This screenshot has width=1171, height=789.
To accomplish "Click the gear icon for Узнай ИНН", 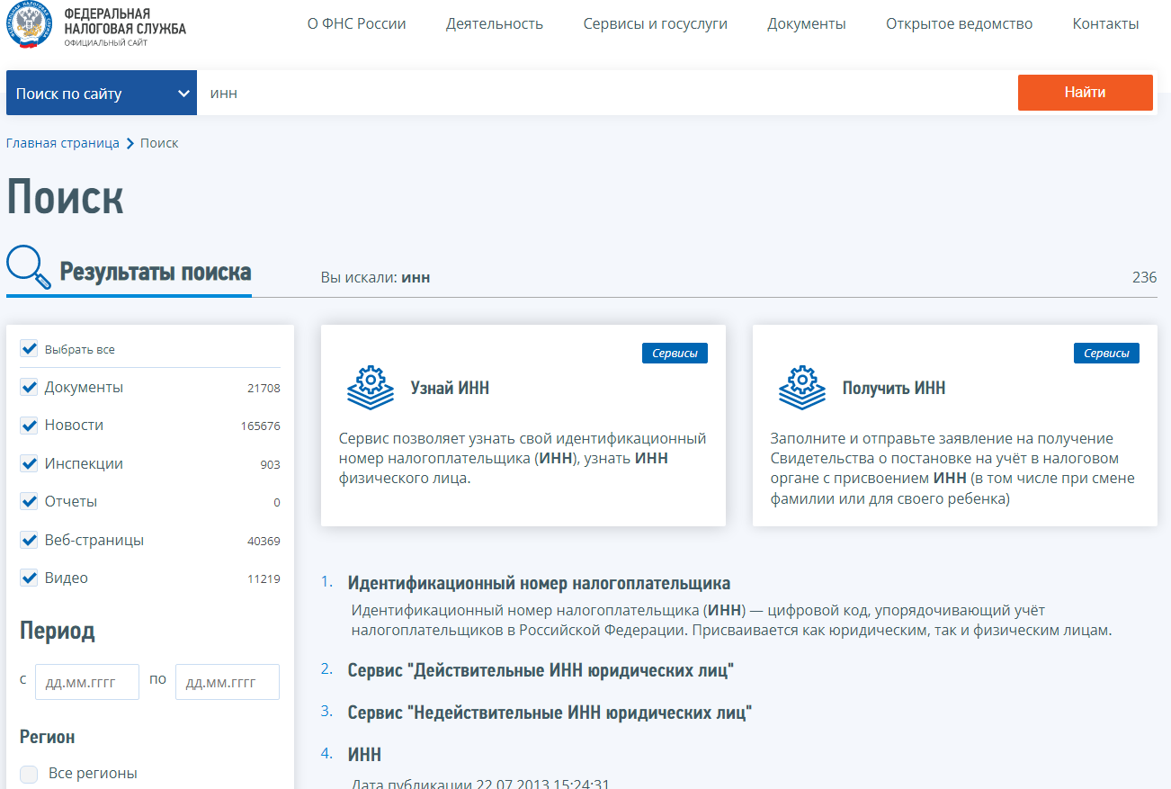I will click(371, 388).
